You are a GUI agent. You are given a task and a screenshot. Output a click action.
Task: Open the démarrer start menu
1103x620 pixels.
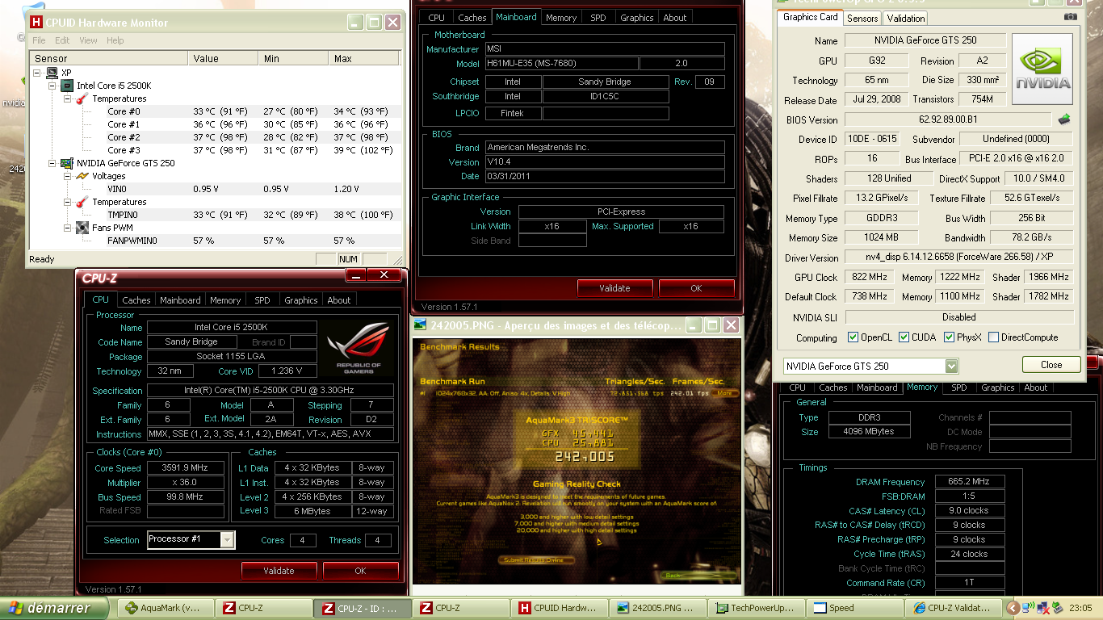tap(55, 608)
